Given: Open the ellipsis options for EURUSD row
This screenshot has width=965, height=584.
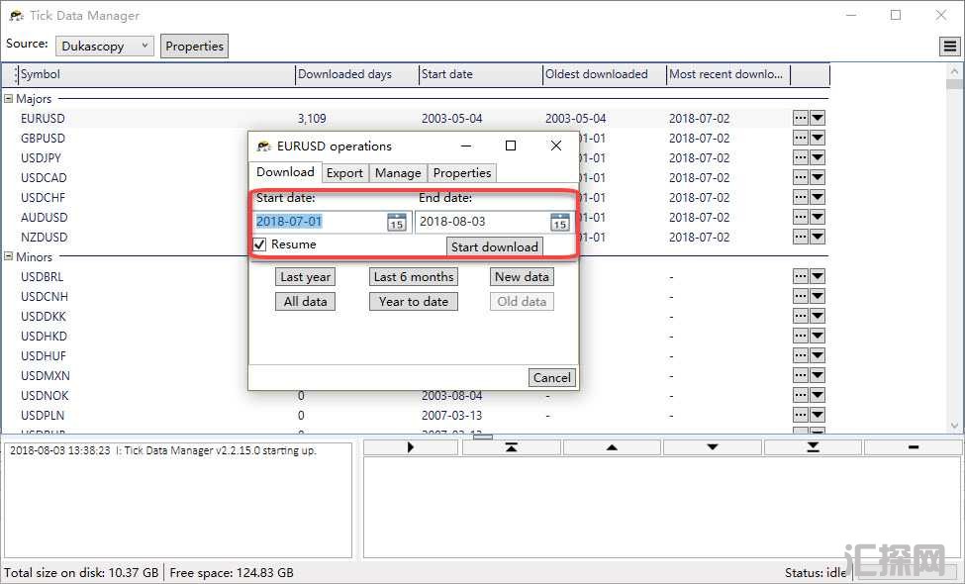Looking at the screenshot, I should point(801,118).
